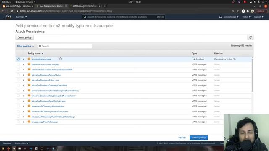Check the AlexaForBusinessReadOnlyAccess checkbox
Screen dimensions: 269x151
(18, 101)
